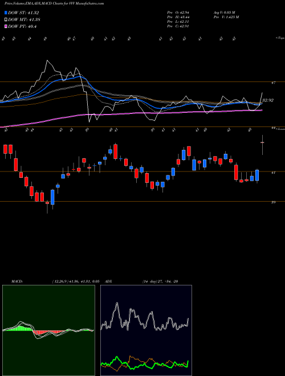The image size is (285, 376).
Task: Click the blue DOW ST legend swatch
Action: tap(6, 13)
